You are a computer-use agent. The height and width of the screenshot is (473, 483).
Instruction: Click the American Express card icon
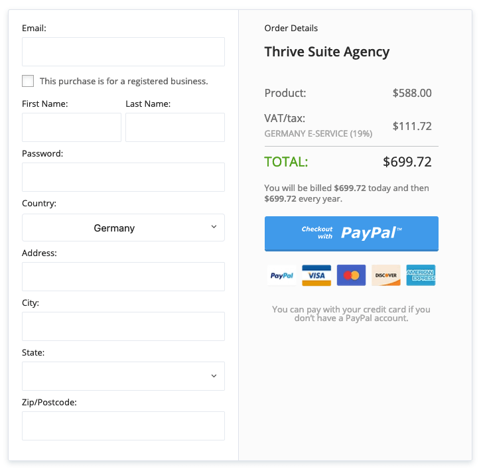pos(421,275)
